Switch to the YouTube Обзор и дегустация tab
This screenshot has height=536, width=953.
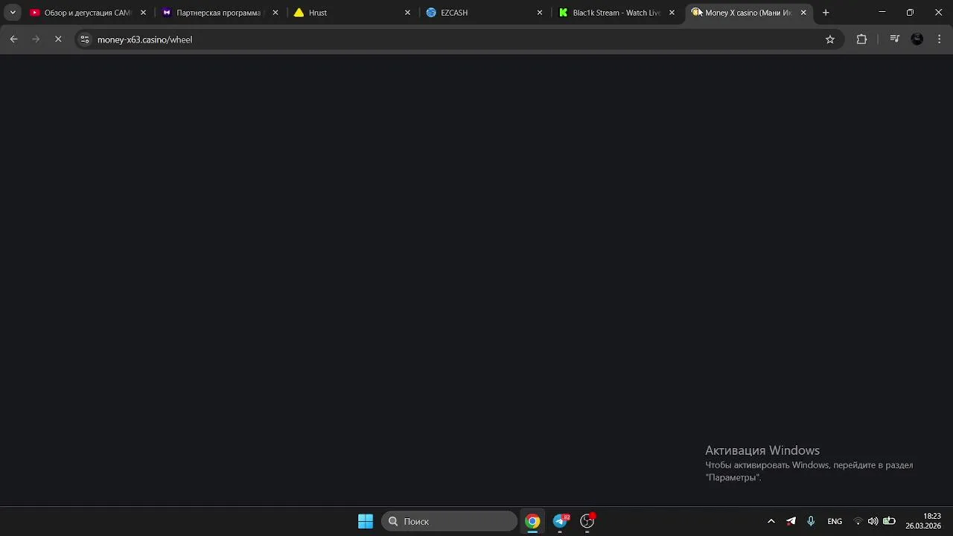click(x=87, y=13)
